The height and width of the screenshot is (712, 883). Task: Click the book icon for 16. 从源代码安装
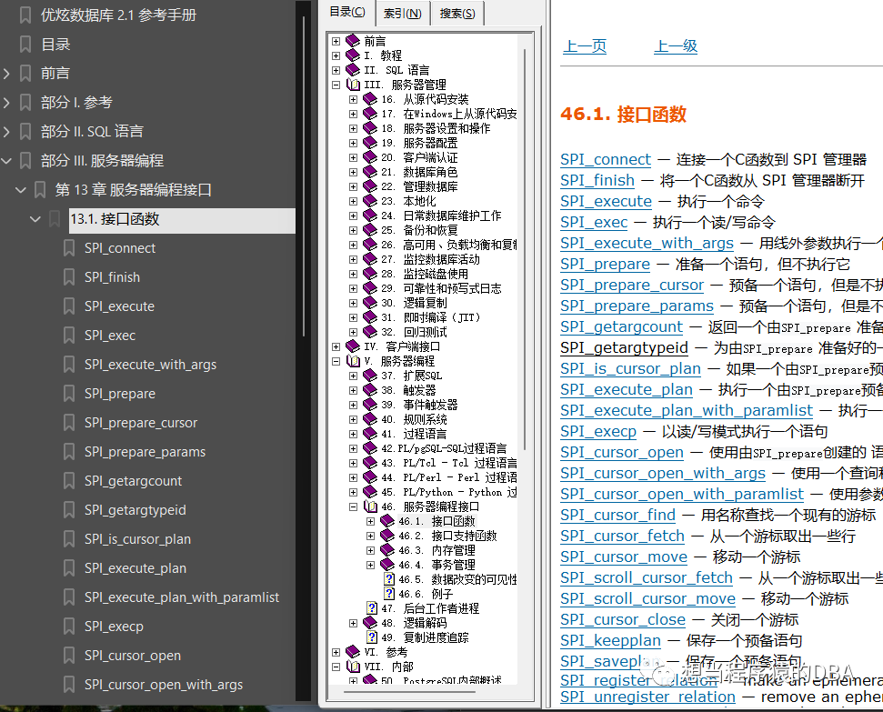370,99
